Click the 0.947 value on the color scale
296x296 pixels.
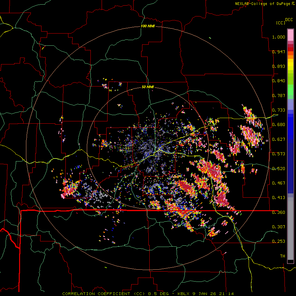[x=279, y=52]
